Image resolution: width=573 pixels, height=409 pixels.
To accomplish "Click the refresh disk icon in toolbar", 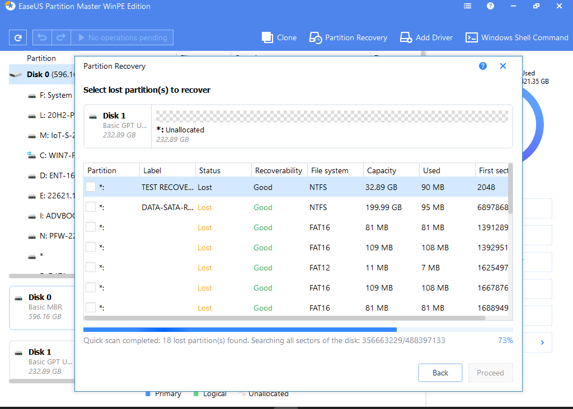I will 18,37.
